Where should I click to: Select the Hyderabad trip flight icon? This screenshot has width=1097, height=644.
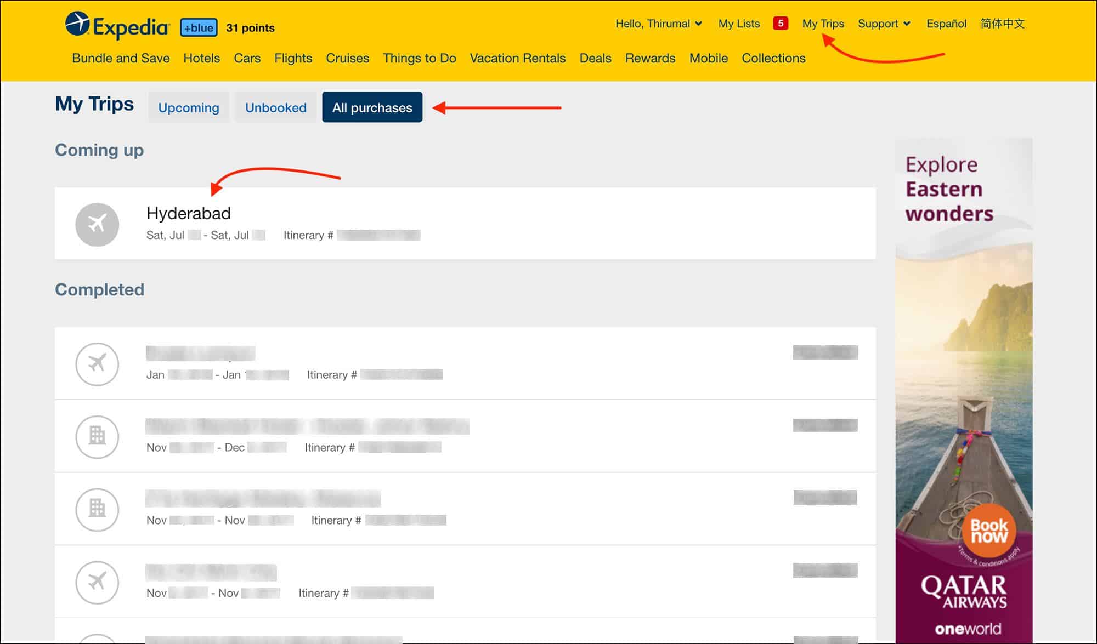coord(97,224)
